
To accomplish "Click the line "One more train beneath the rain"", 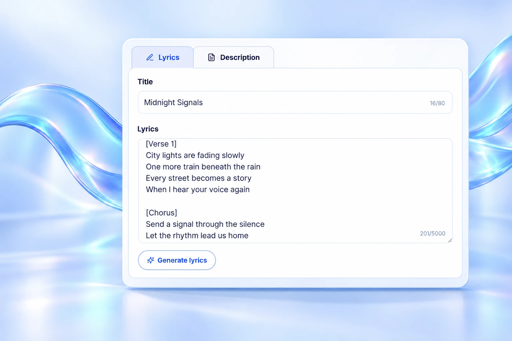I will [x=203, y=167].
